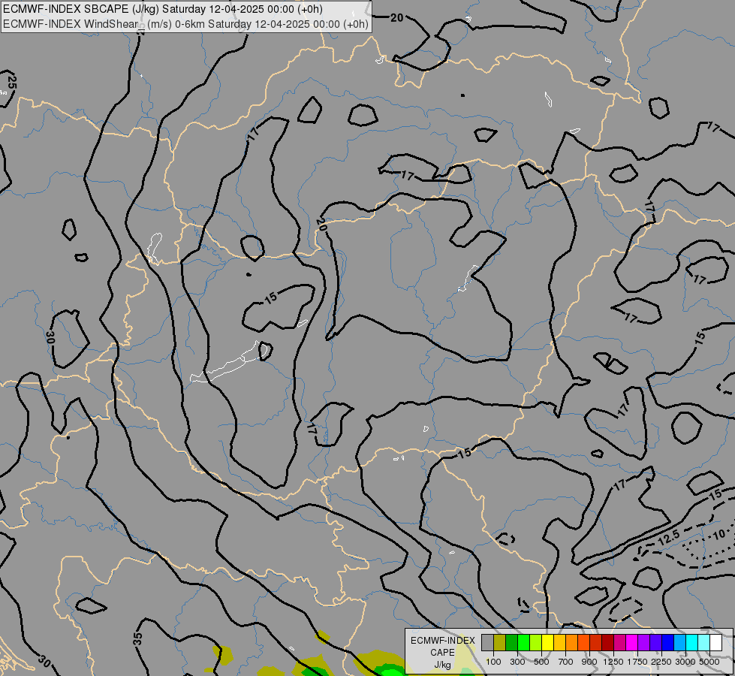Click the pale cyan legend swatch

tap(703, 643)
